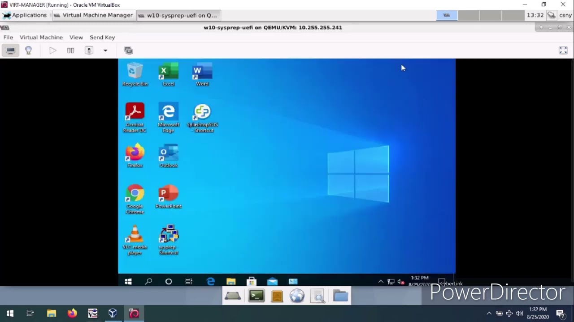Open host Task View button
This screenshot has height=322, width=574.
coord(30,313)
